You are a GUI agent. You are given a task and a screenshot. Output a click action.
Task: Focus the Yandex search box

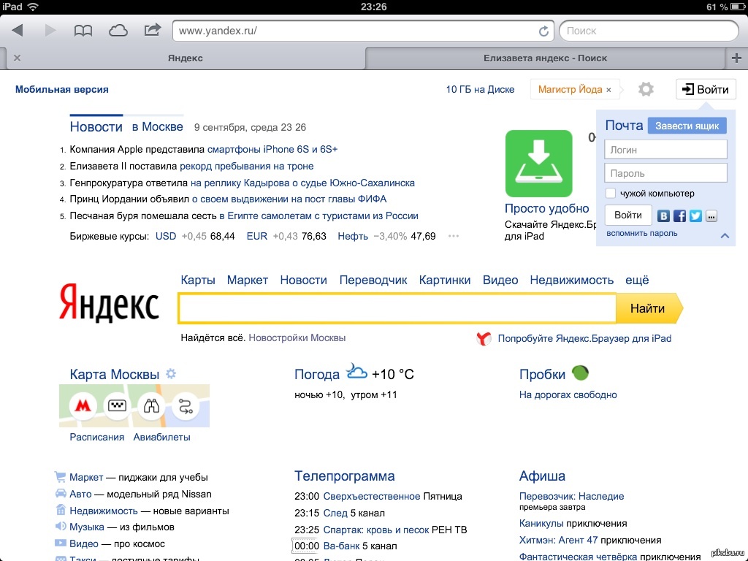click(x=397, y=309)
